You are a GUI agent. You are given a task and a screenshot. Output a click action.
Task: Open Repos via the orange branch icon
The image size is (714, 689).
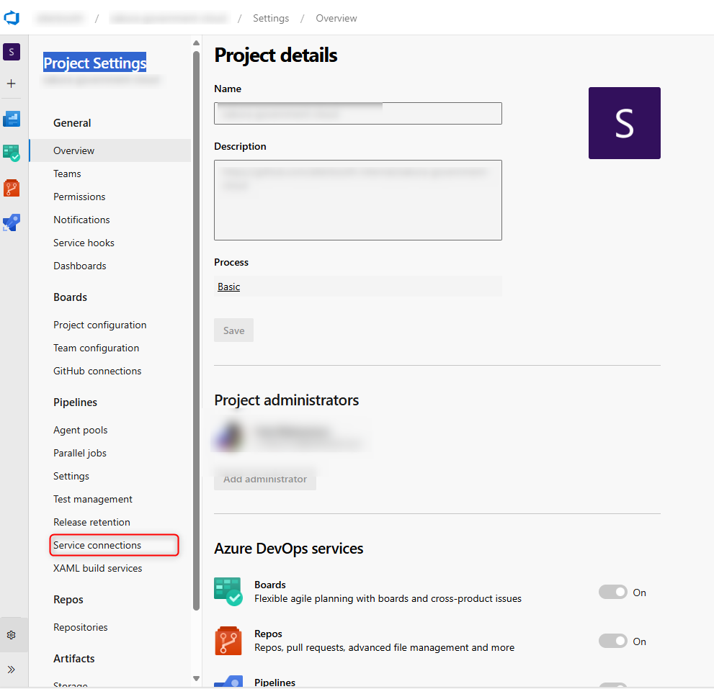pyautogui.click(x=12, y=188)
